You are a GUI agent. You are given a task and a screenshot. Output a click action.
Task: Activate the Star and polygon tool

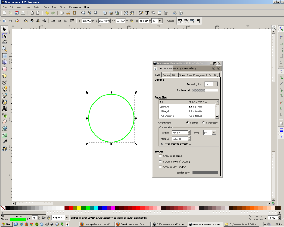point(4,75)
